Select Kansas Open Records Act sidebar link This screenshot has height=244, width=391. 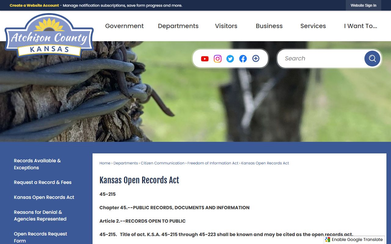(44, 197)
